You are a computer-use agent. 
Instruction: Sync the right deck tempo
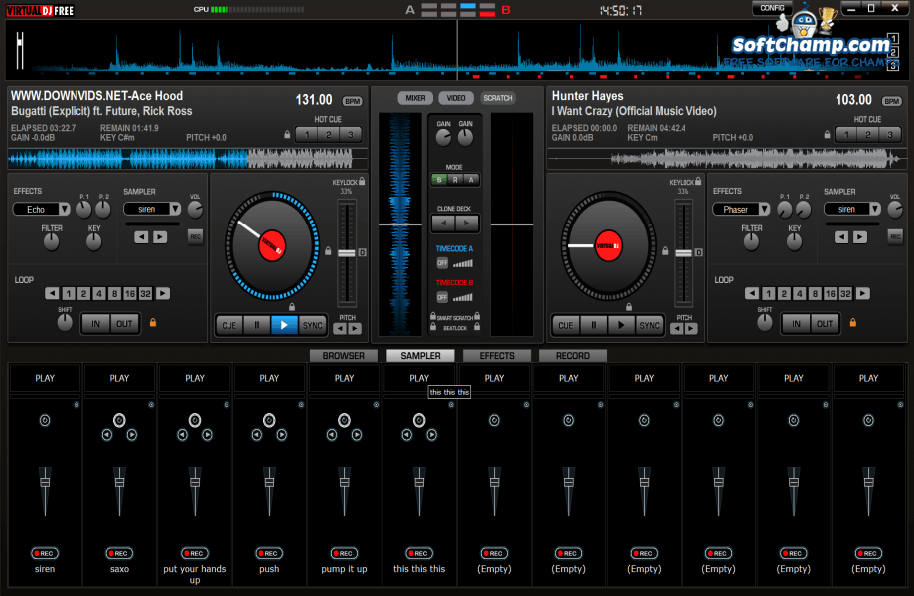tap(649, 325)
